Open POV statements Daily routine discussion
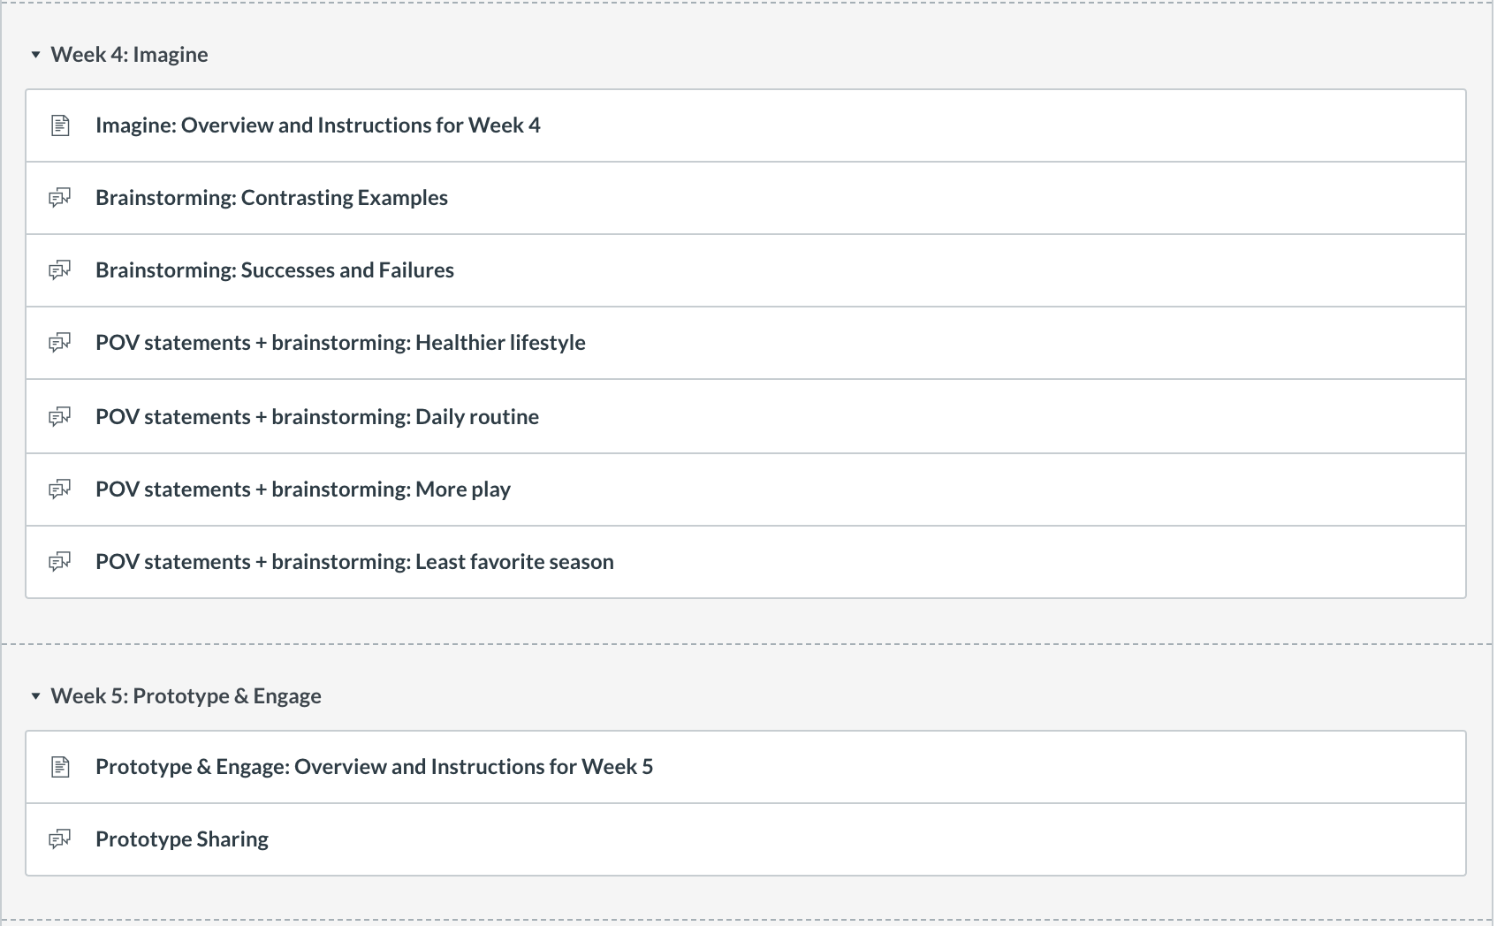This screenshot has width=1497, height=926. (317, 417)
